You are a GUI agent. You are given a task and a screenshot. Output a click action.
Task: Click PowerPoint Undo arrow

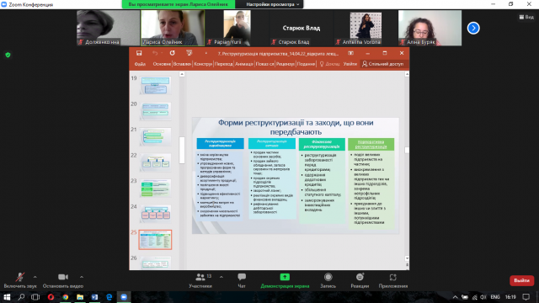(x=155, y=53)
